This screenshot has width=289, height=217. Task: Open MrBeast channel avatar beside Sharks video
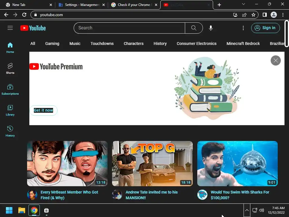click(202, 195)
